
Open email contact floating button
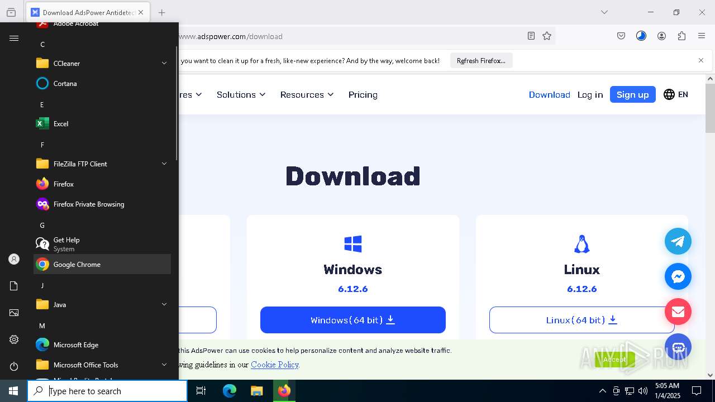(678, 312)
